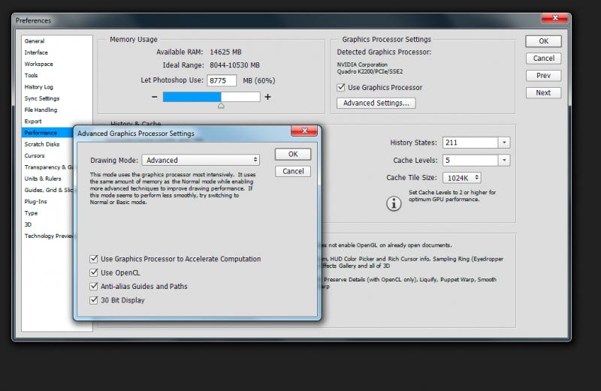The height and width of the screenshot is (391, 601).
Task: Select the Performance category
Action: [x=47, y=133]
